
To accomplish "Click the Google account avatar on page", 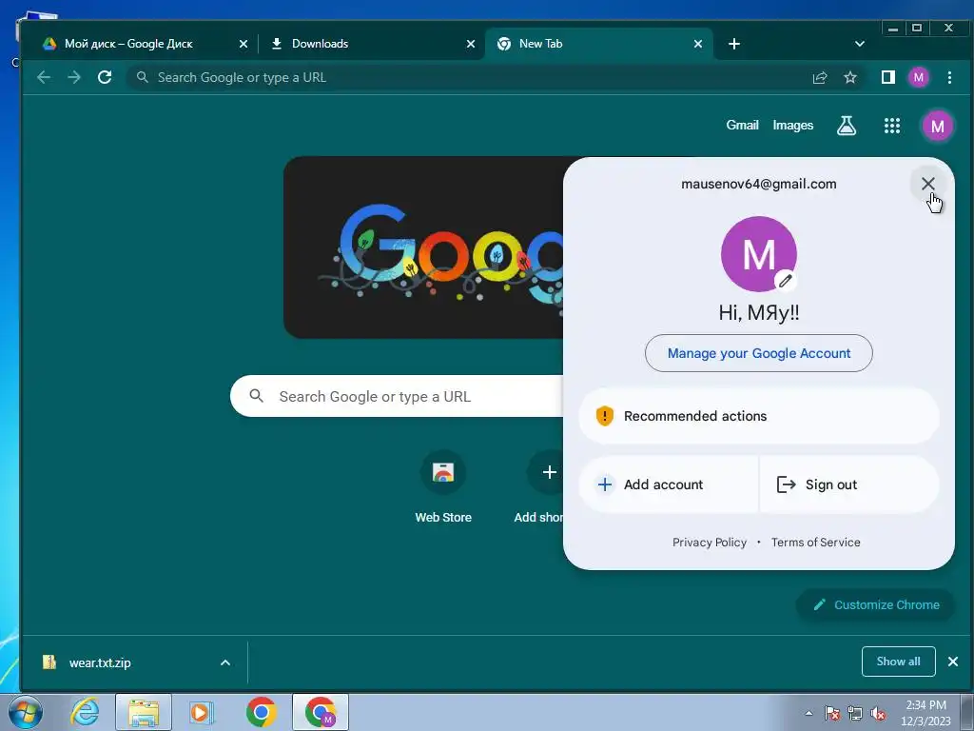I will (937, 127).
